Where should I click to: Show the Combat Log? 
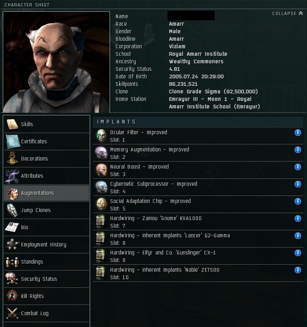[x=47, y=313]
